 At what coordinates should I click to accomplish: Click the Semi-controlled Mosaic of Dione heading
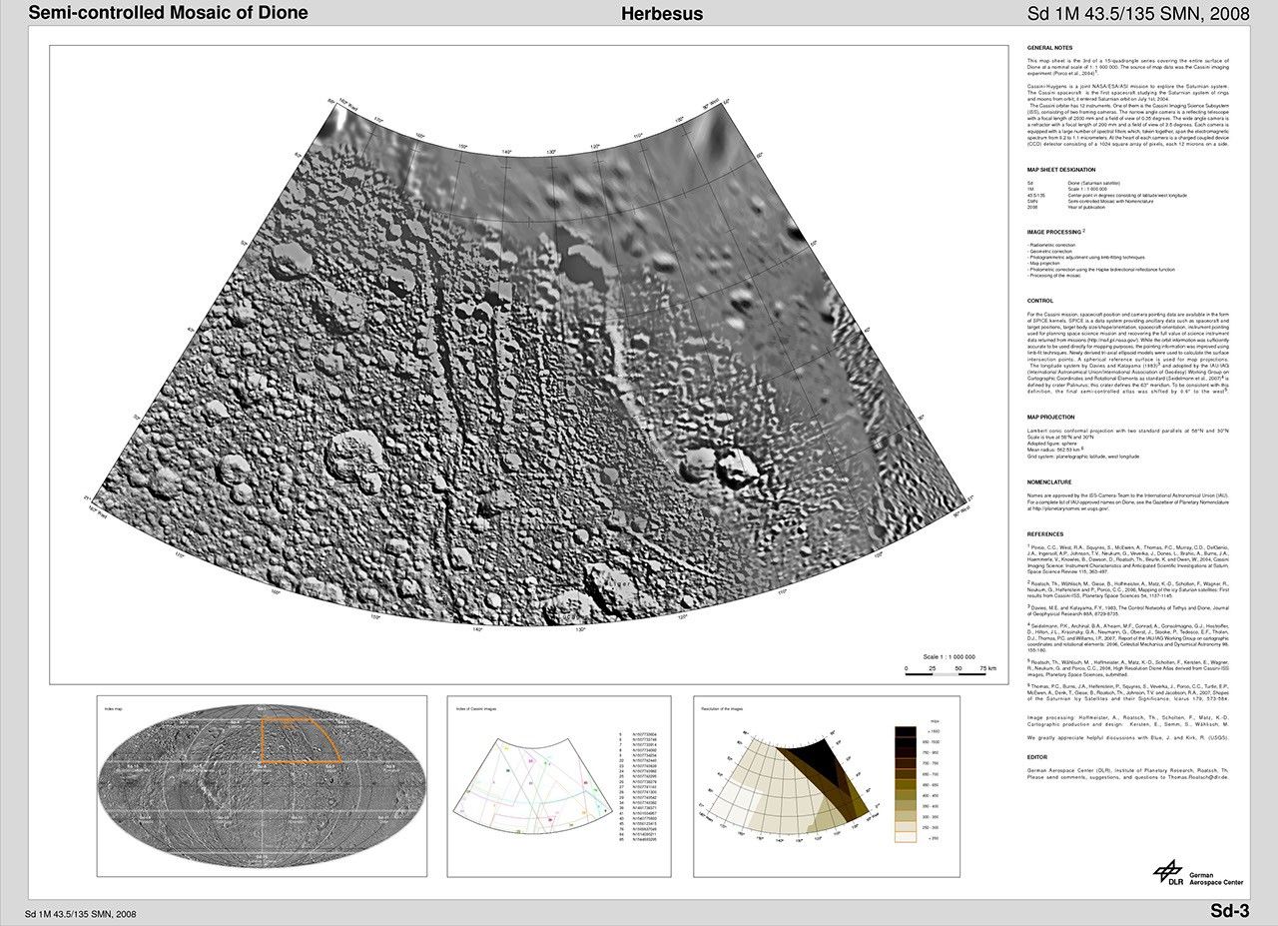[x=168, y=13]
